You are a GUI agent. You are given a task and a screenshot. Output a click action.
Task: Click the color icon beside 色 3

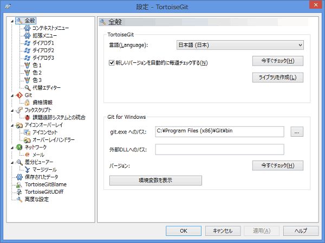click(27, 80)
